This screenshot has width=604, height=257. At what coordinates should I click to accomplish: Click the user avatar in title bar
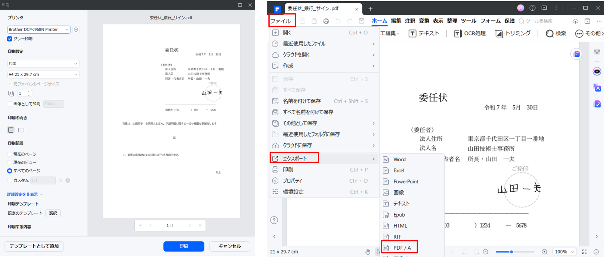tap(521, 8)
